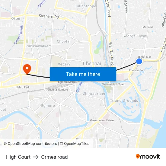Click the George Town area label
The image size is (166, 166).
[x=134, y=36]
